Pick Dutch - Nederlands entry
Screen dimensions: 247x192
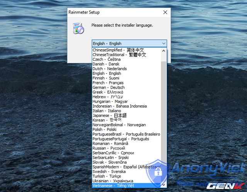pos(127,69)
